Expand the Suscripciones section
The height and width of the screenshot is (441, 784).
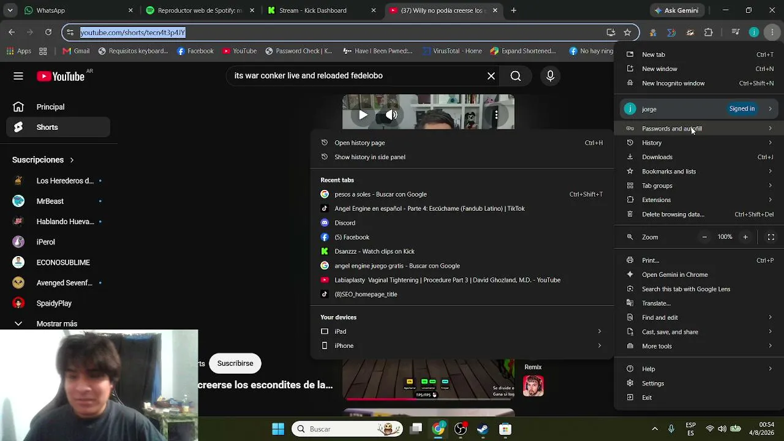click(x=43, y=160)
